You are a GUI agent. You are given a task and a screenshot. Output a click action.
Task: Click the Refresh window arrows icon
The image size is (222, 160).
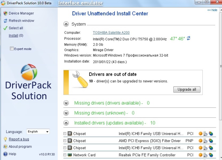(5, 21)
